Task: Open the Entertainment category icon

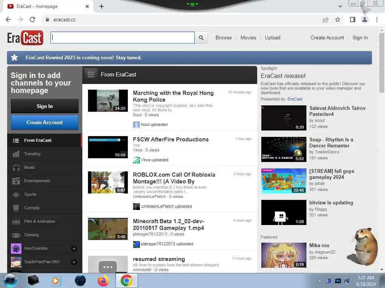Action: click(16, 181)
